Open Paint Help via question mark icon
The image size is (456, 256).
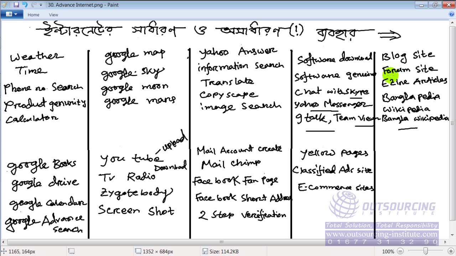click(451, 15)
